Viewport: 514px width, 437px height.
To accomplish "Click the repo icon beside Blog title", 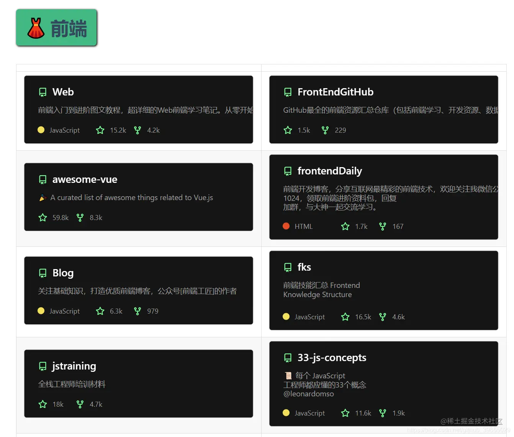I will point(43,273).
